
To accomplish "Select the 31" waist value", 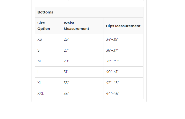I will point(66,72).
